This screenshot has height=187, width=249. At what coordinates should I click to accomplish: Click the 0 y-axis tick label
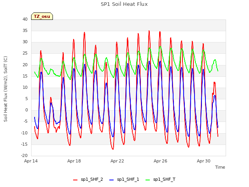[x=26, y=110]
